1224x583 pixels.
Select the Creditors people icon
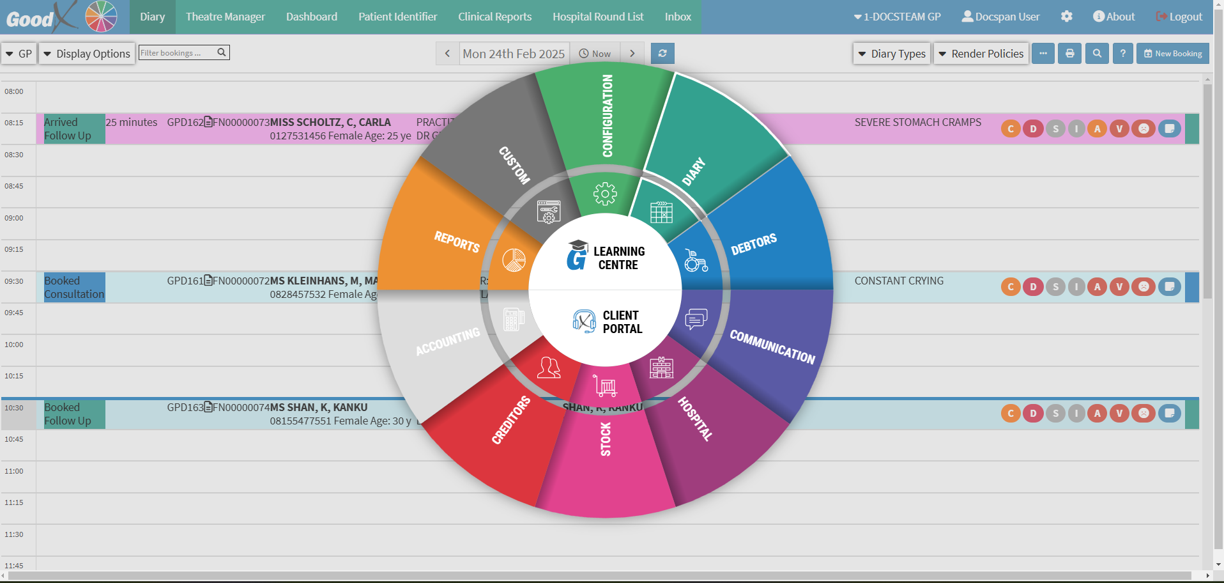(549, 368)
